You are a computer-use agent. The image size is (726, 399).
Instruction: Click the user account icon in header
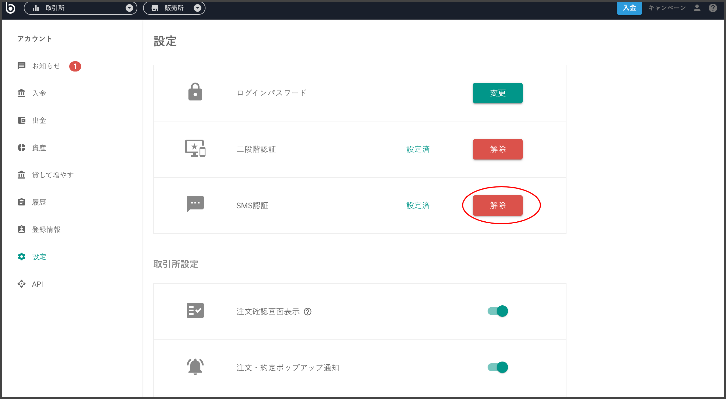pyautogui.click(x=697, y=8)
